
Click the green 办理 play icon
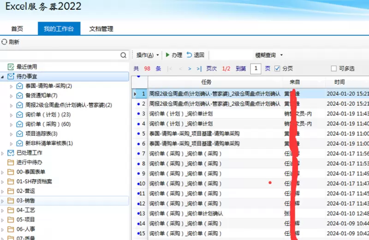click(x=167, y=55)
